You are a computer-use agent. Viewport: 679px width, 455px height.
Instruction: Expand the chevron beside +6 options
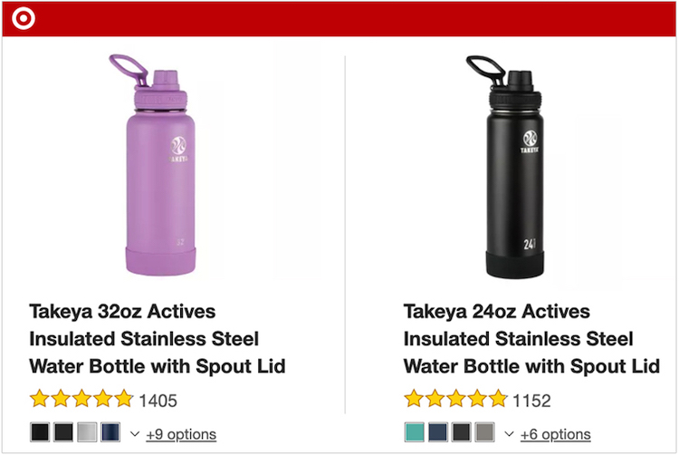point(509,433)
